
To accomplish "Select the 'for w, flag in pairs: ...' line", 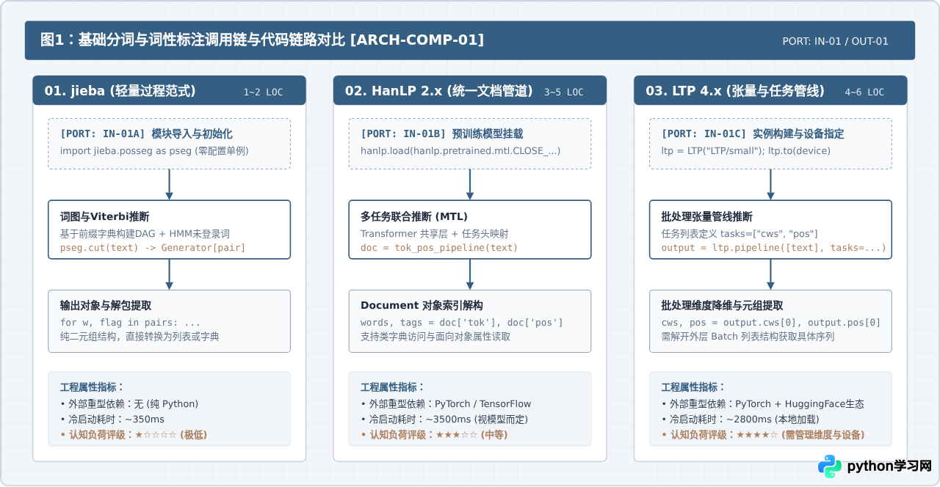I will [x=130, y=323].
